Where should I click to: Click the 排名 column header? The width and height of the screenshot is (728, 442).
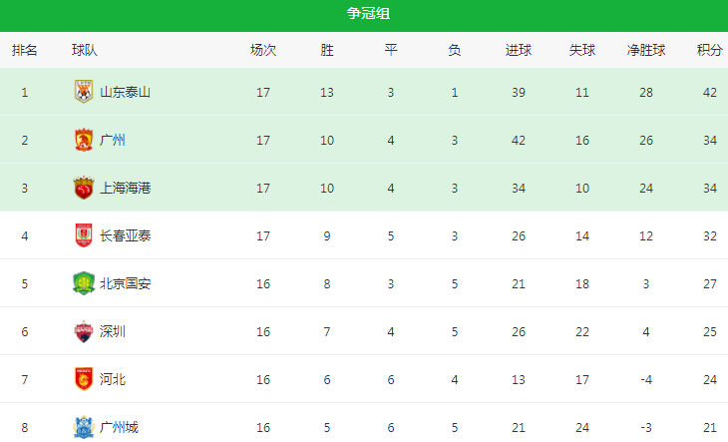[x=25, y=50]
